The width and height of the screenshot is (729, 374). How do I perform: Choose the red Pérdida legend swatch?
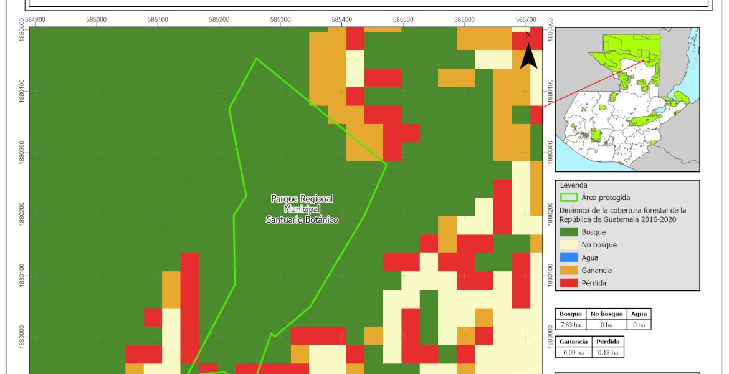(x=568, y=283)
